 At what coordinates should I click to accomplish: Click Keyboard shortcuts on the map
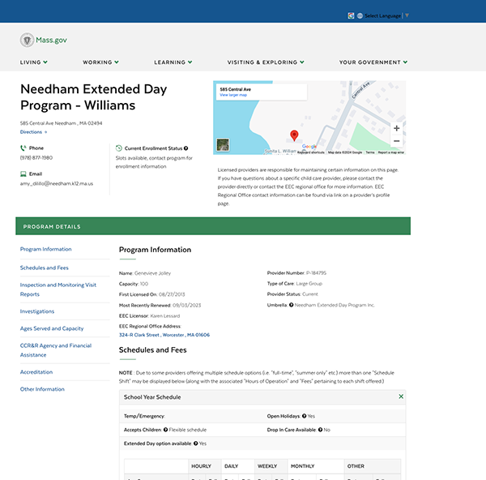[x=311, y=152]
